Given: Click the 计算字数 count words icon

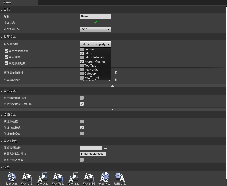Looking at the screenshot, I should coord(104,177).
